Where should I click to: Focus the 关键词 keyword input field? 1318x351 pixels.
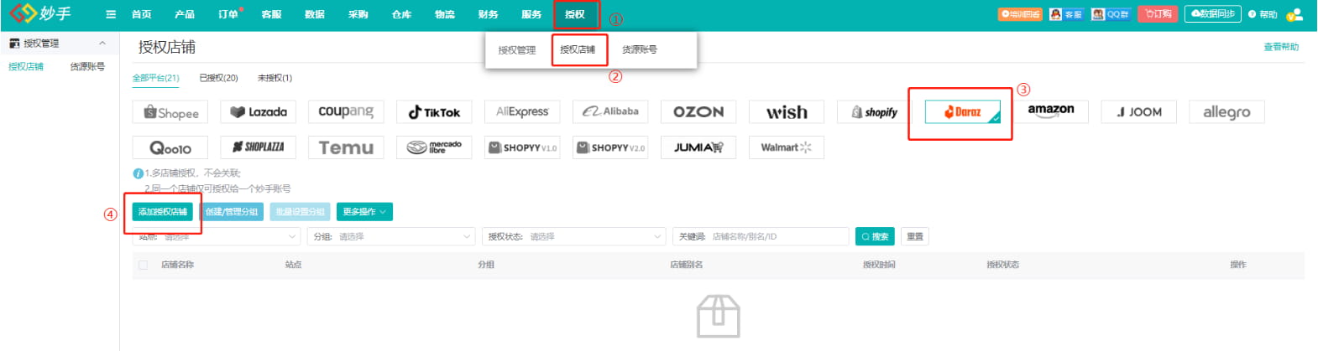761,237
